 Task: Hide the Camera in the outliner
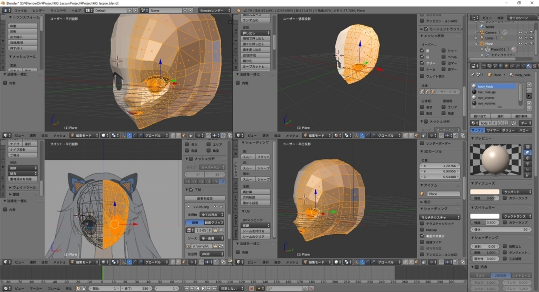[520, 33]
